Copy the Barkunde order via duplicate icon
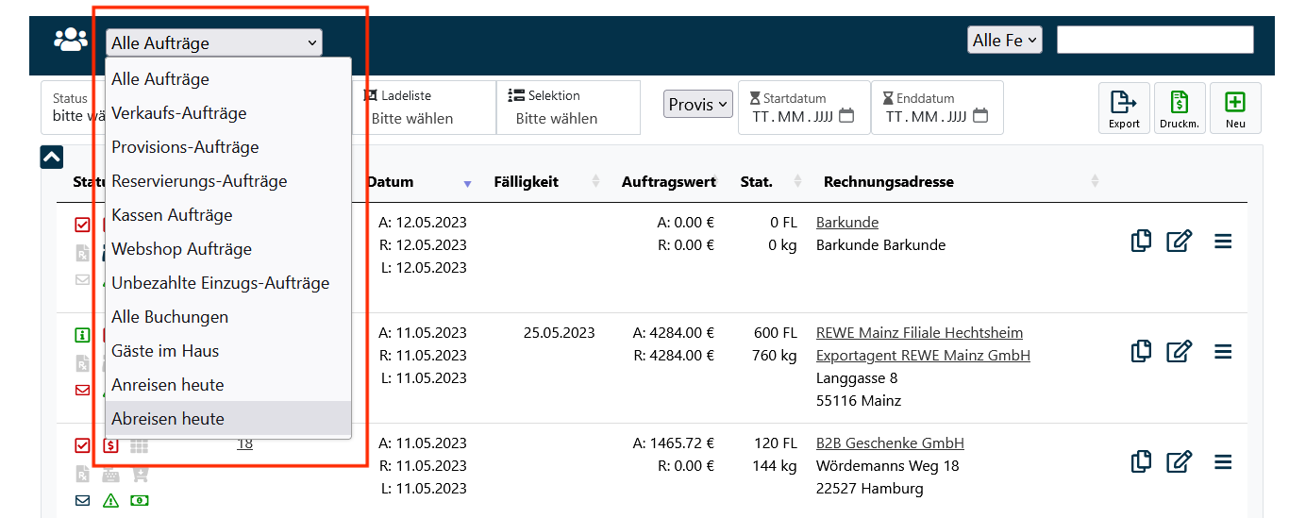1289x518 pixels. click(x=1141, y=242)
